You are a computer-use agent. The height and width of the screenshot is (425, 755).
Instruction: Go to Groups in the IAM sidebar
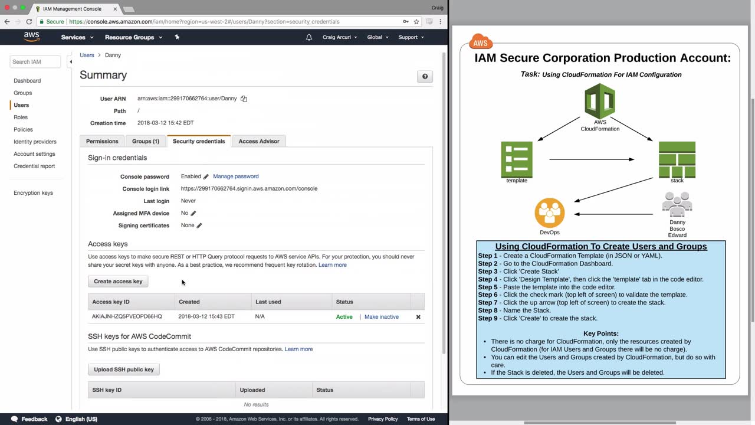(x=23, y=93)
